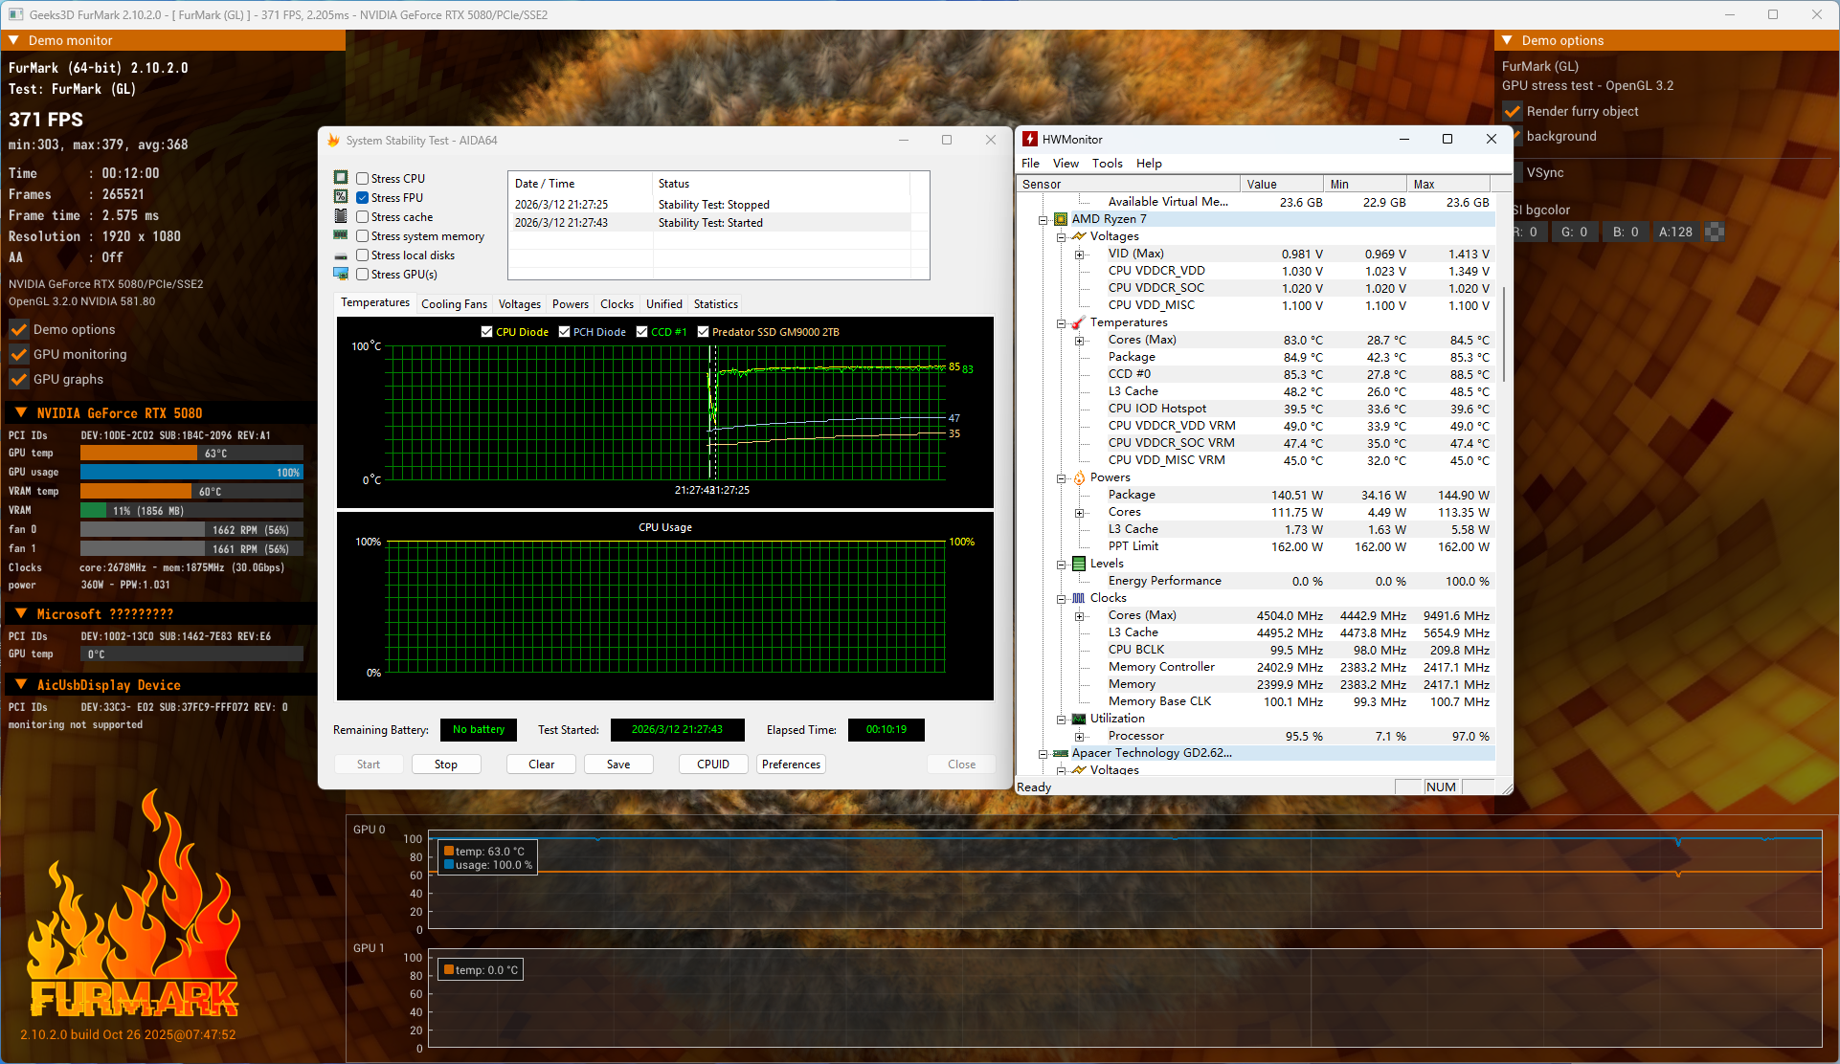1840x1064 pixels.
Task: Click the green Levels icon
Action: coord(1079,564)
